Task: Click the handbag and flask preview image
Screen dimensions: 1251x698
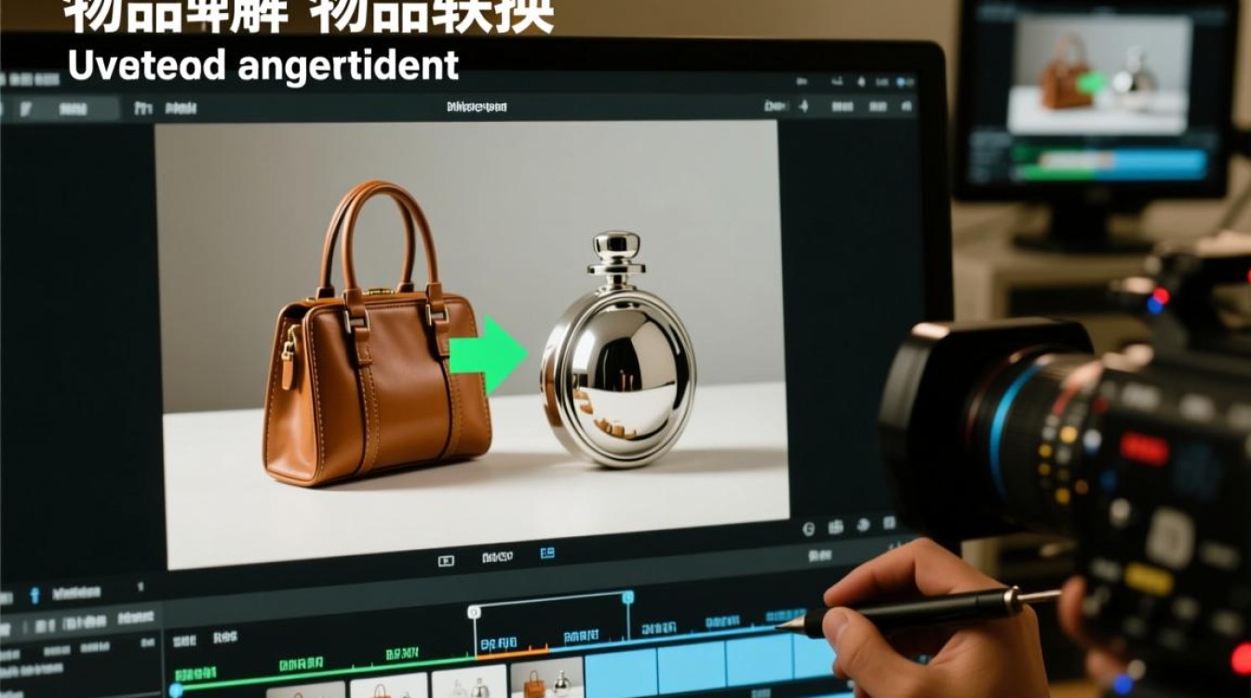Action: click(x=471, y=343)
